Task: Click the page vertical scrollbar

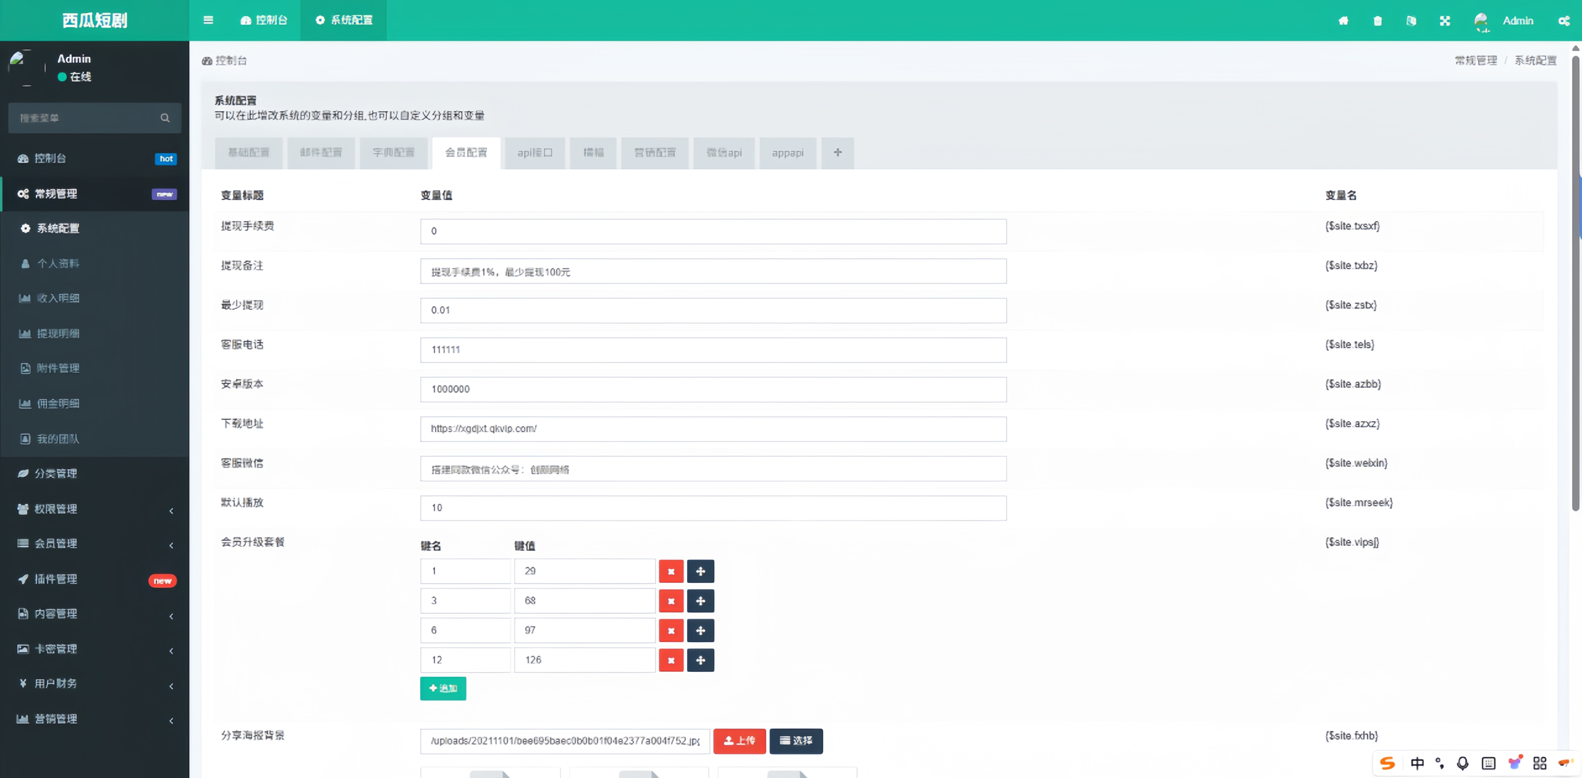Action: click(x=1575, y=284)
